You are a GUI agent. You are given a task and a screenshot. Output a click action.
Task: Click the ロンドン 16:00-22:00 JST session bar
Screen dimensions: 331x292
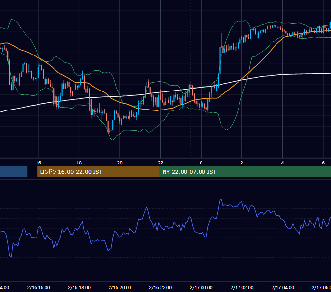[x=98, y=172]
